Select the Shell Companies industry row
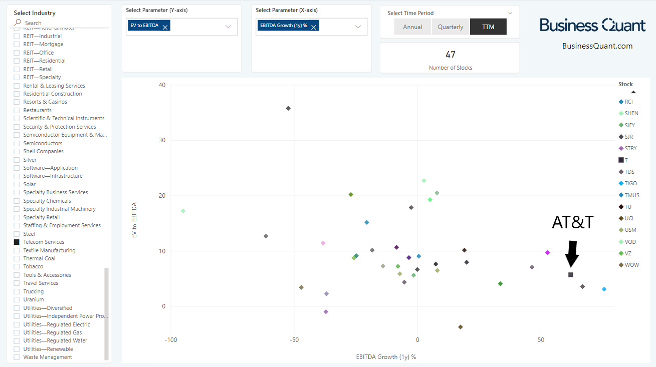 click(x=60, y=151)
